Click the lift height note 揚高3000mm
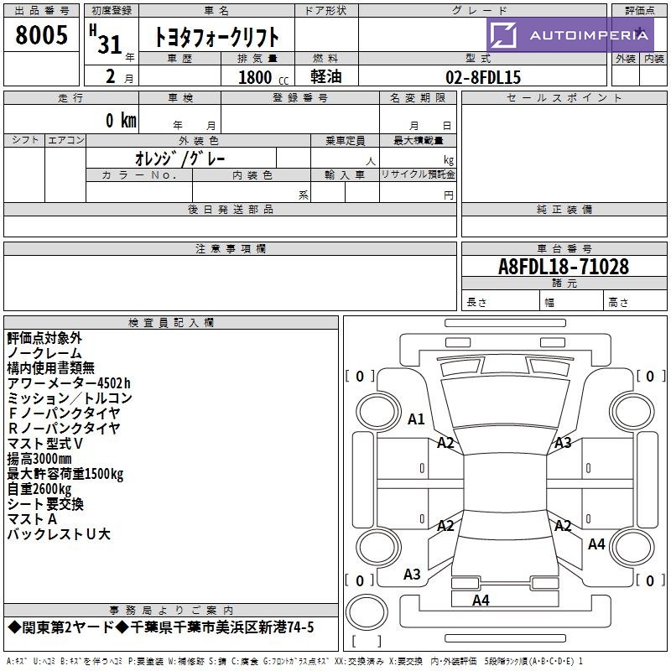 point(39,459)
